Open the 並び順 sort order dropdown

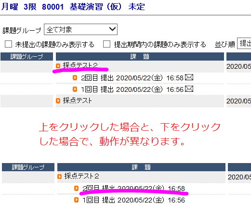coord(244,43)
